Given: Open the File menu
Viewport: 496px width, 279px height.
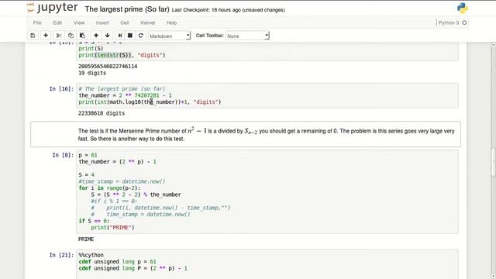Looking at the screenshot, I should (x=37, y=22).
